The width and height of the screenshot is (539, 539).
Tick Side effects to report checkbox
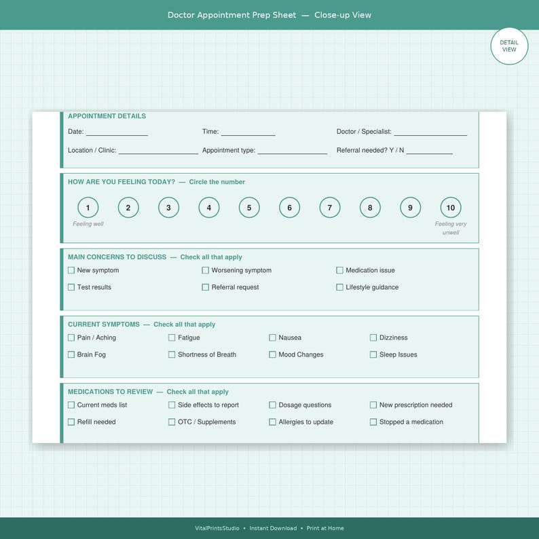[172, 405]
